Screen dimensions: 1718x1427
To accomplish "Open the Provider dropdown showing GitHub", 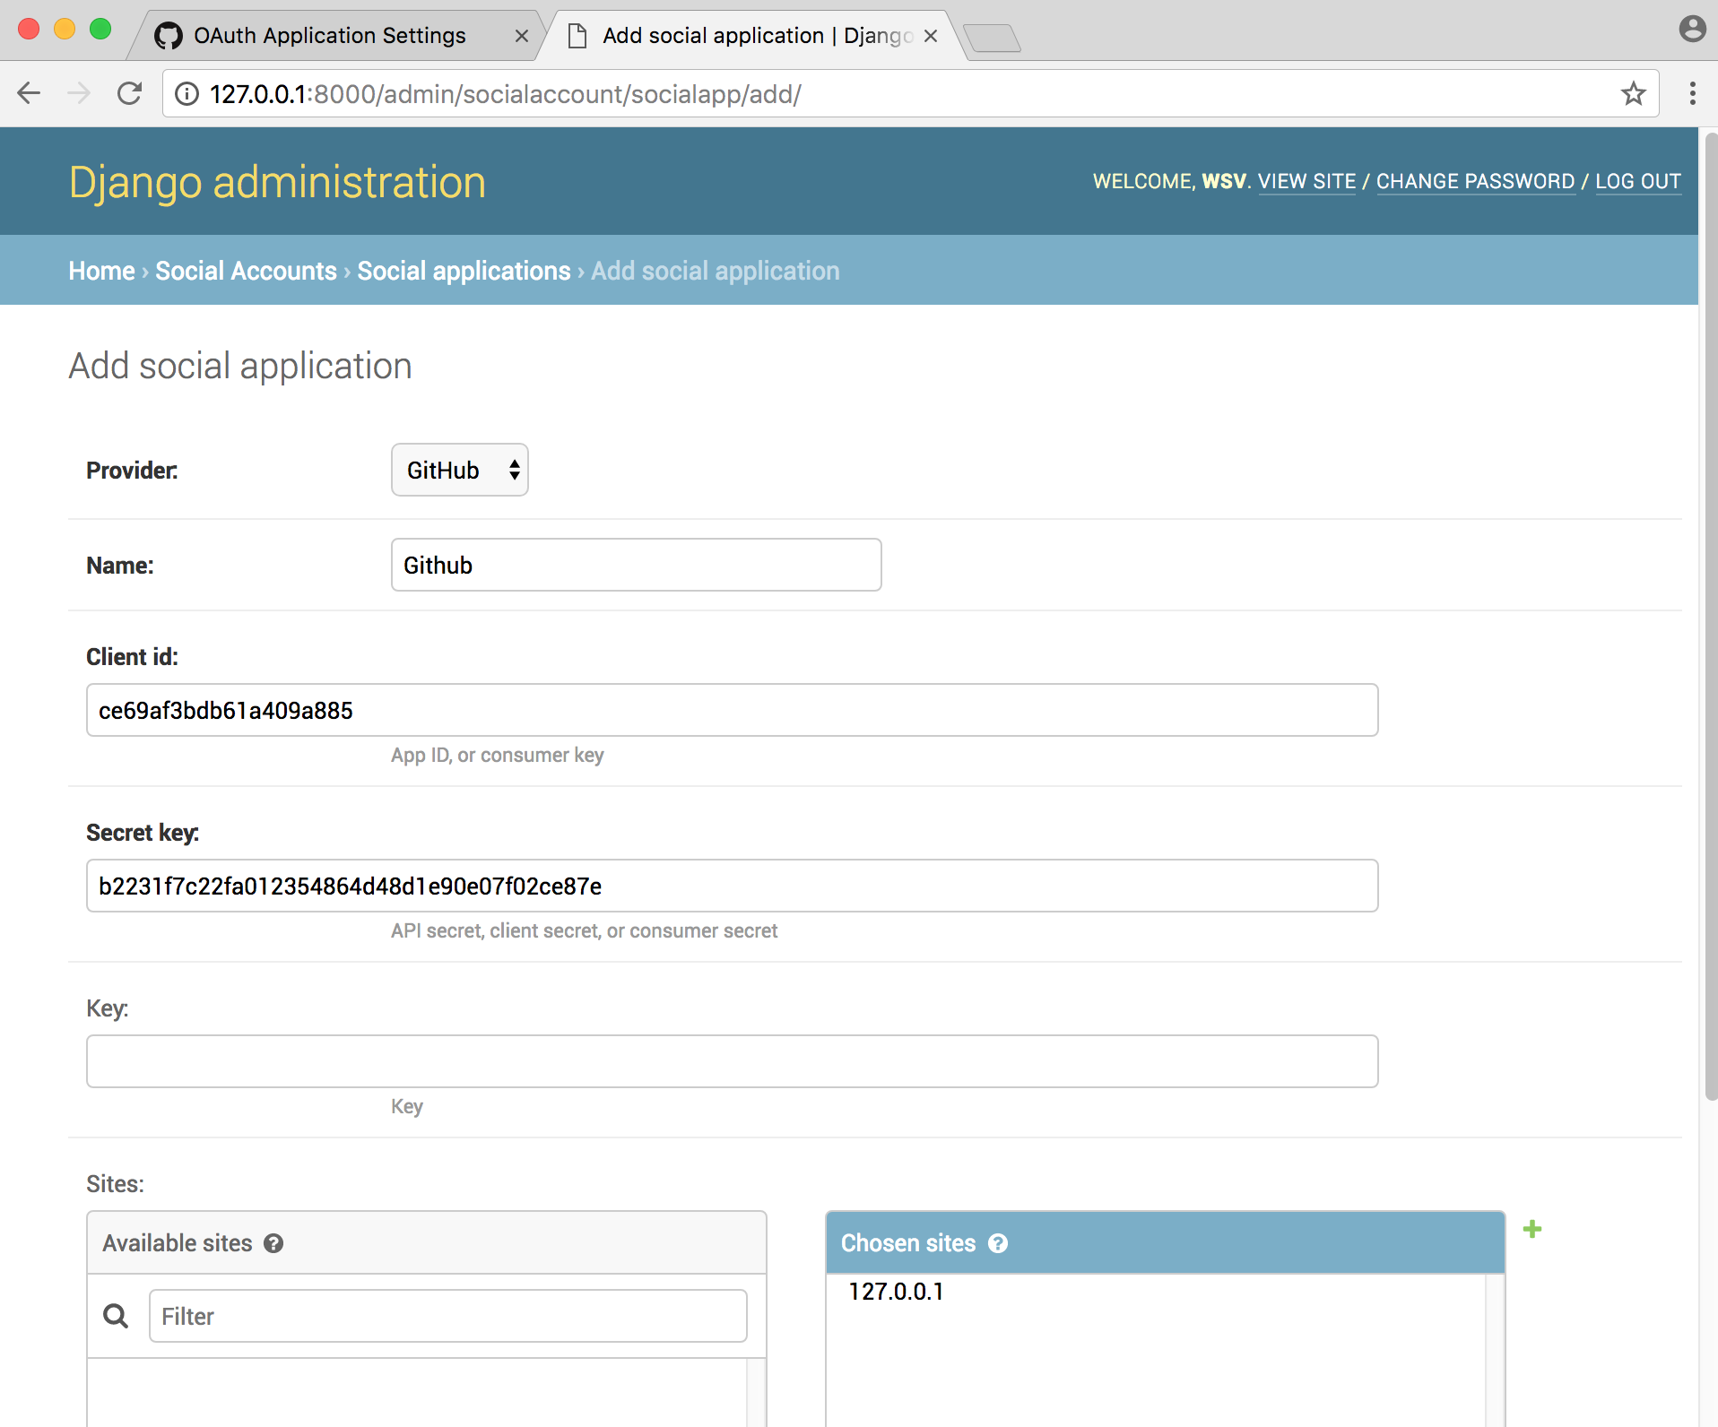I will click(460, 470).
